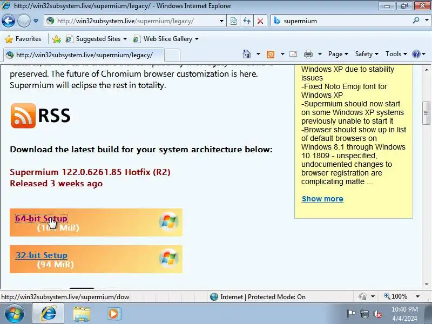
Task: Open the Windows Start menu orb
Action: point(14,314)
